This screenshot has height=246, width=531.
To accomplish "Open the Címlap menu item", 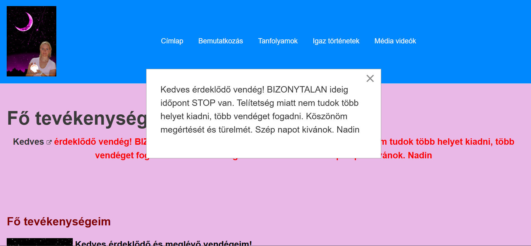I will click(x=172, y=41).
